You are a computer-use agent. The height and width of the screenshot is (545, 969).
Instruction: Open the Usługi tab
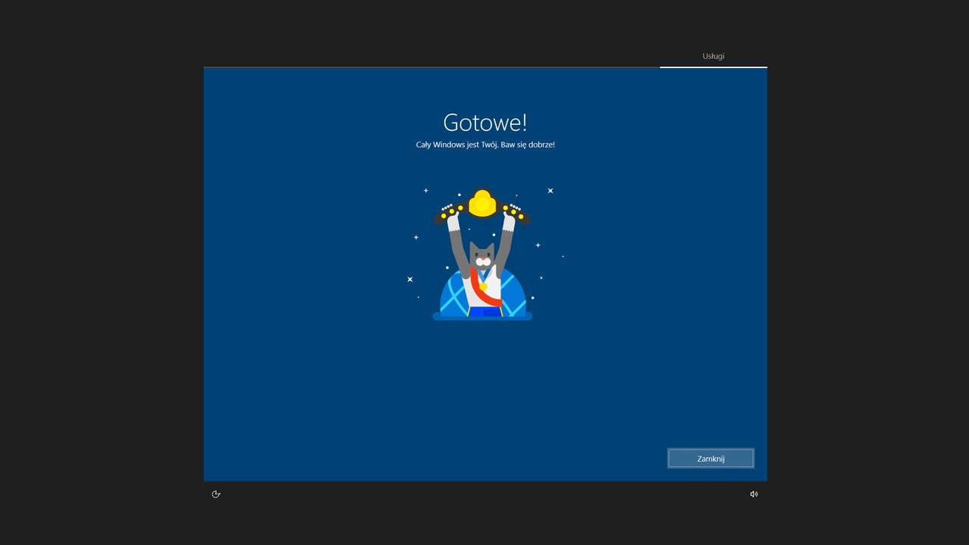coord(713,56)
